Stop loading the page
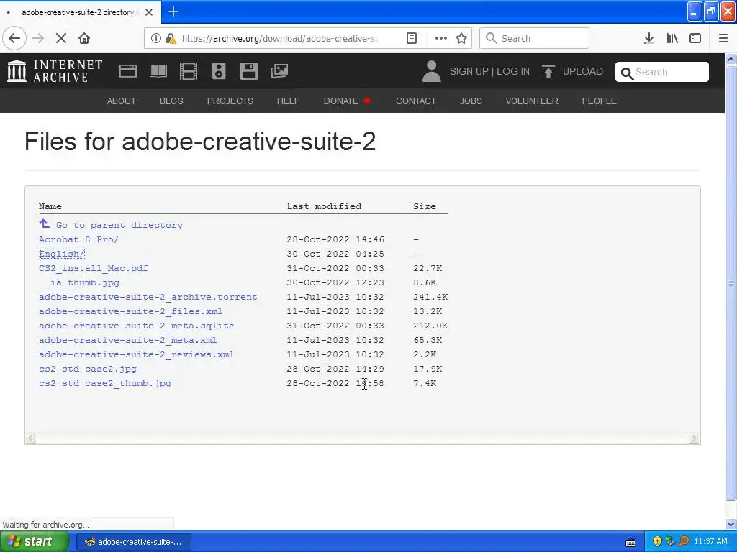Screen dimensions: 737x552 click(61, 38)
